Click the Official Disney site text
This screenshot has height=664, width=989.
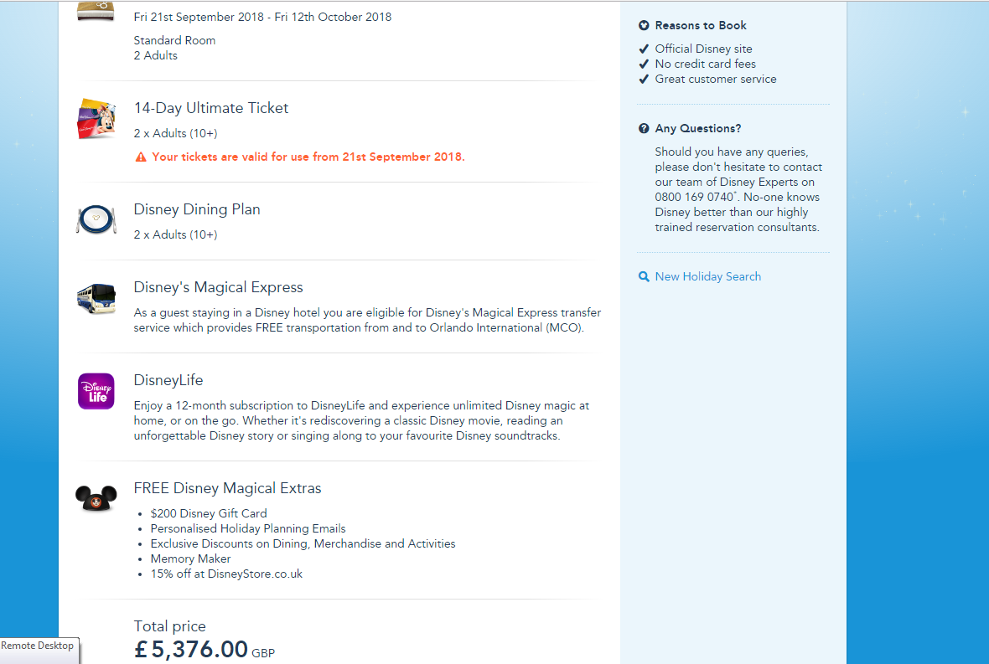(703, 49)
